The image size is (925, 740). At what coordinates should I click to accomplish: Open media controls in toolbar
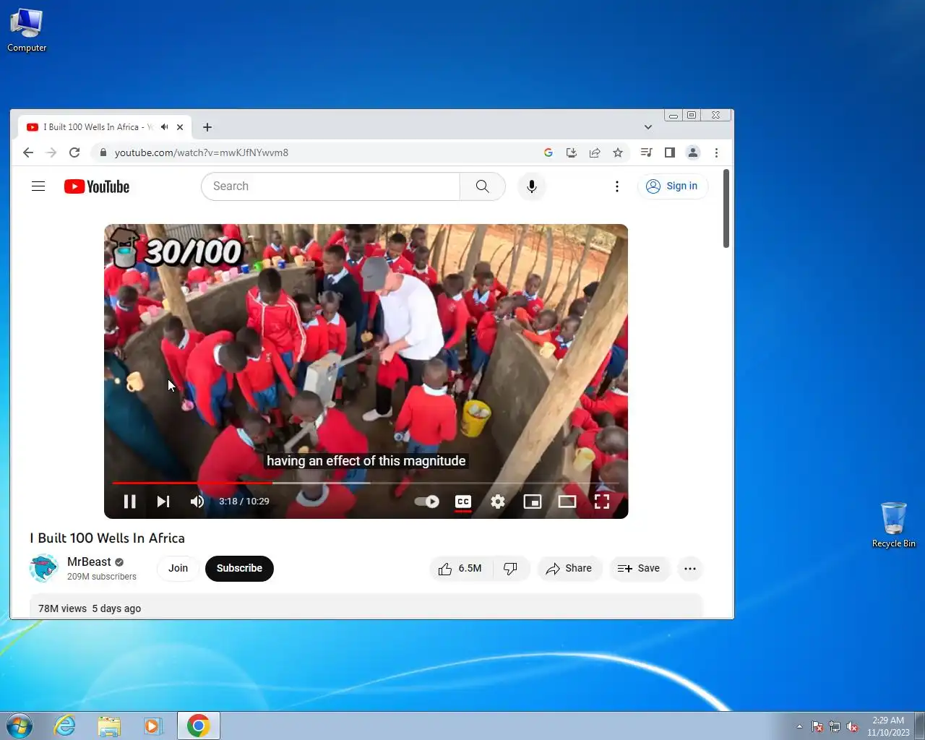click(x=647, y=152)
